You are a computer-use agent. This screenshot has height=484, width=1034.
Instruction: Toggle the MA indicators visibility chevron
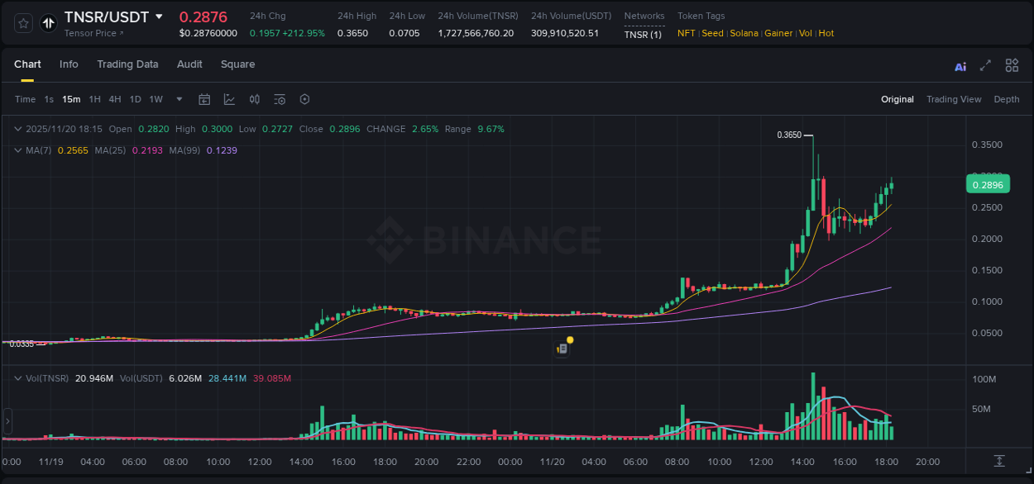17,150
